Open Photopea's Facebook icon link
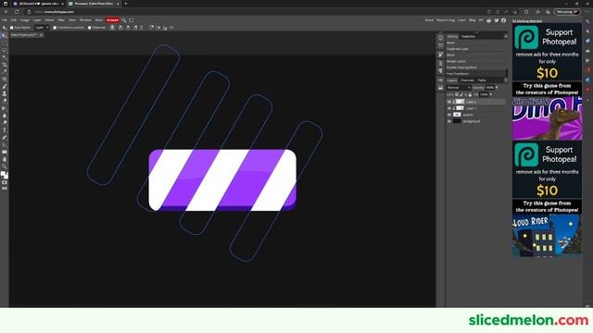593x333 pixels. point(503,20)
